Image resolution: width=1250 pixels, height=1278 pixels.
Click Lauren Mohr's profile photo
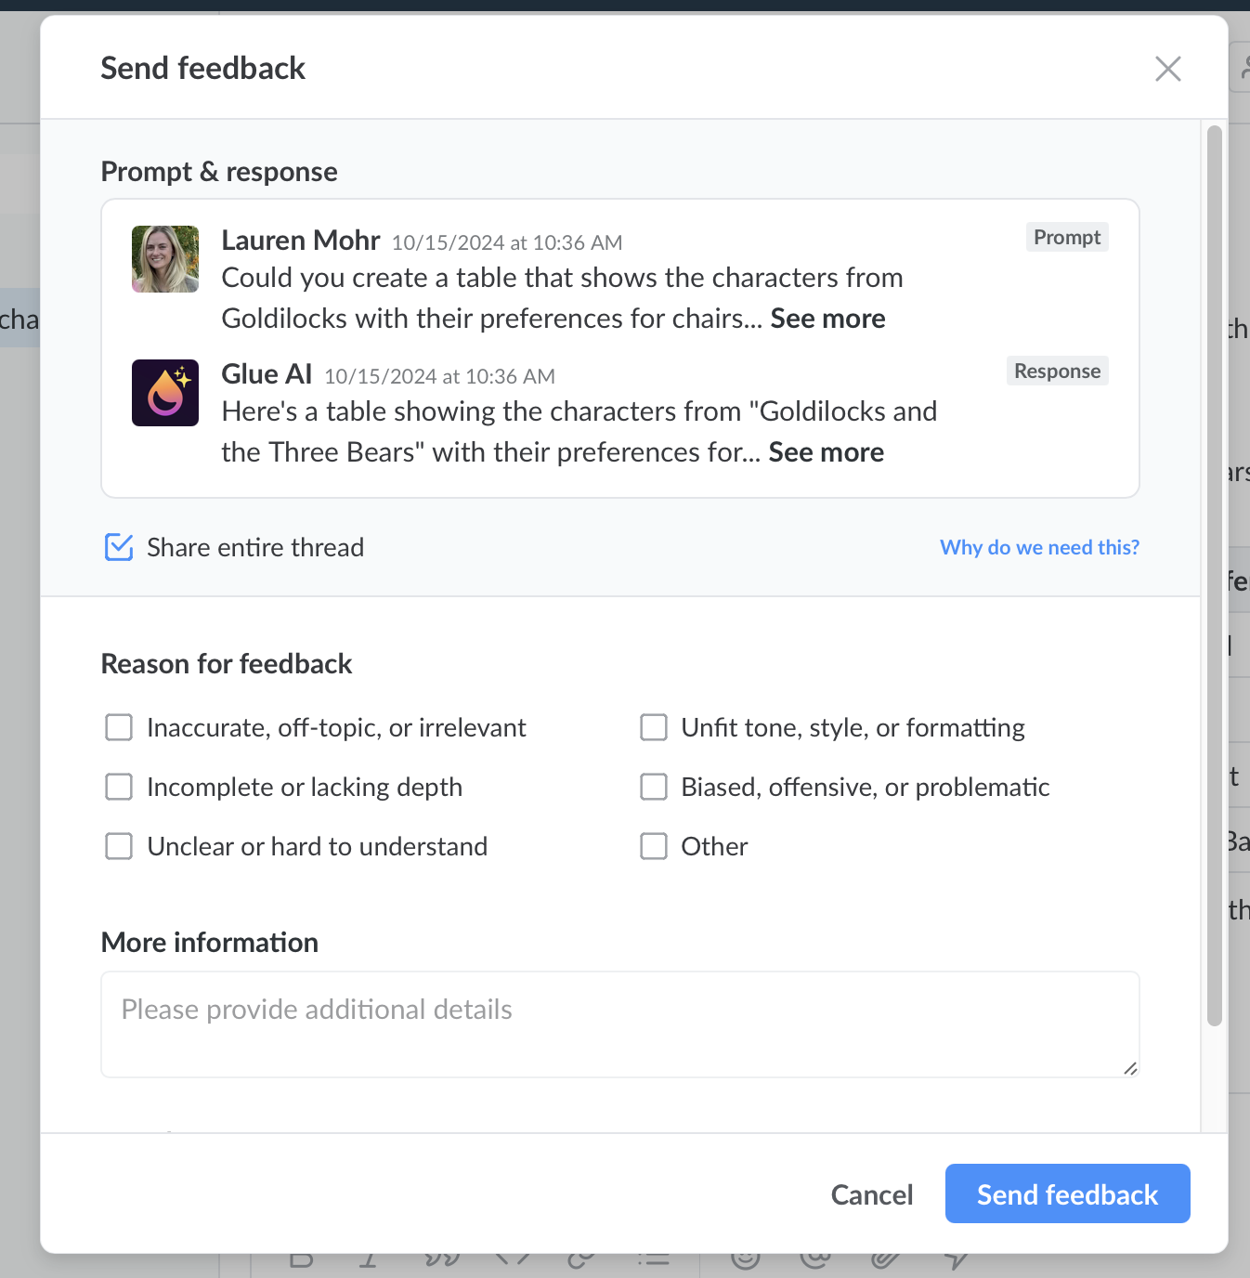[165, 259]
